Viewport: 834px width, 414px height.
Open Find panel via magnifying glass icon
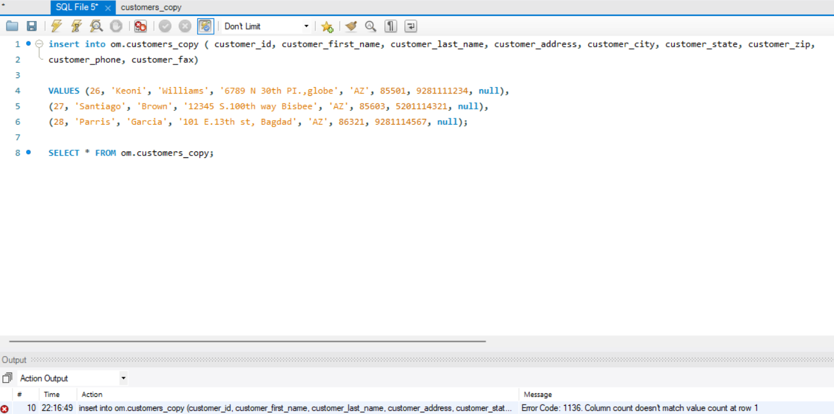pos(370,26)
